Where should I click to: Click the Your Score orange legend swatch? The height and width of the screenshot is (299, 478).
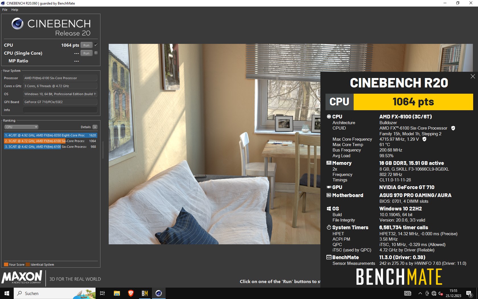point(6,264)
